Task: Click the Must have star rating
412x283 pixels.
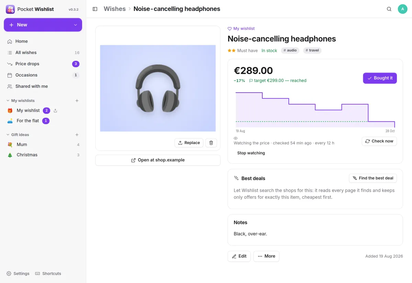Action: tap(242, 50)
